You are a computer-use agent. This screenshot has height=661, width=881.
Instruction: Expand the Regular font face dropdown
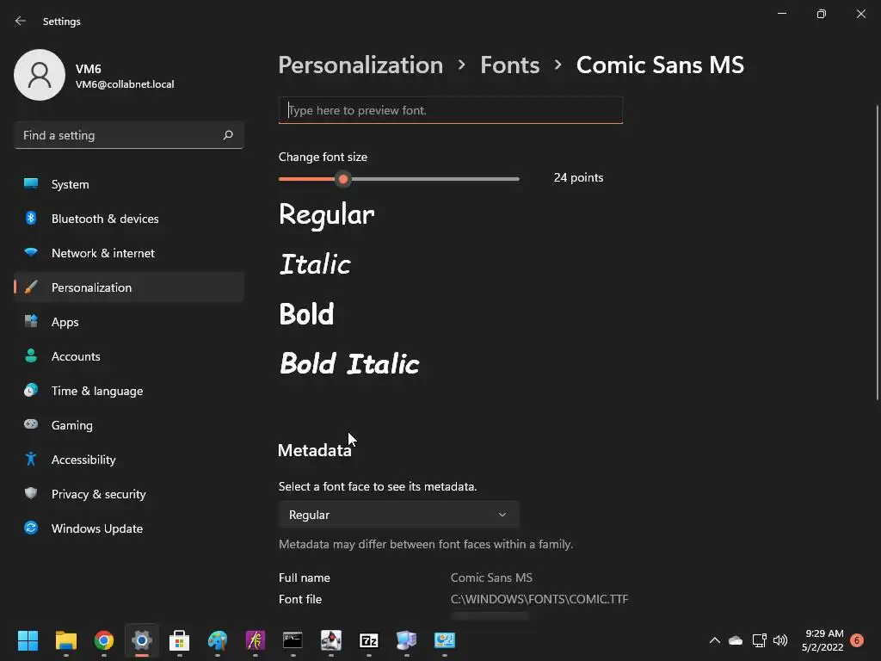click(x=398, y=515)
